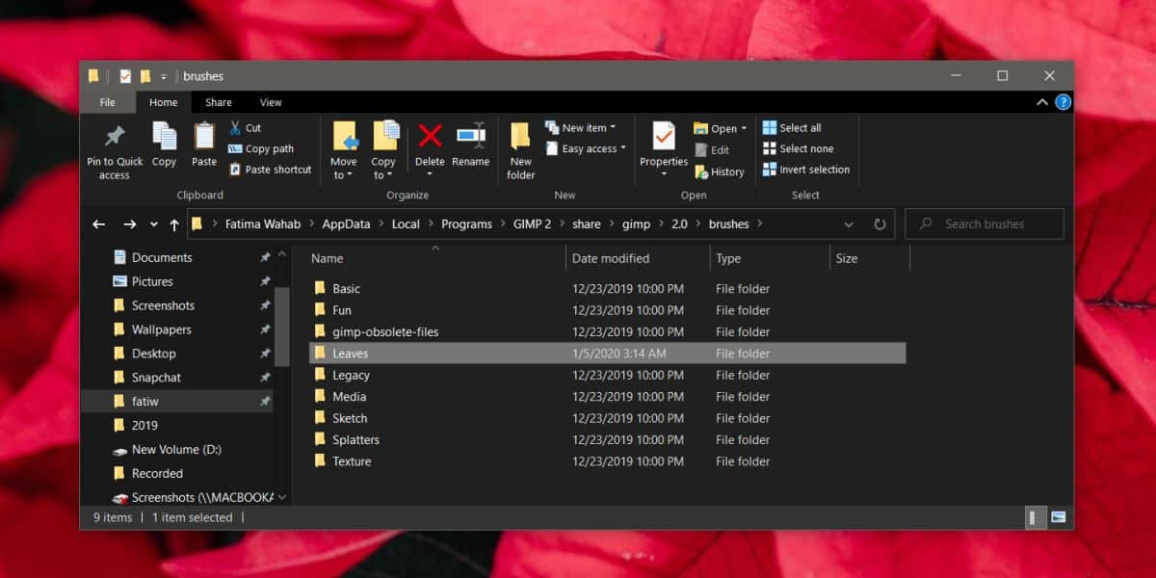
Task: Go back with the left arrow
Action: click(x=98, y=224)
